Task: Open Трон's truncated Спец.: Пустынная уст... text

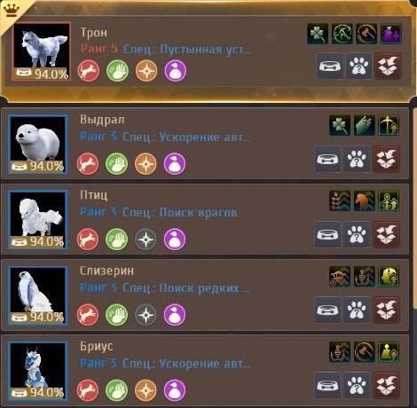Action: click(x=186, y=49)
